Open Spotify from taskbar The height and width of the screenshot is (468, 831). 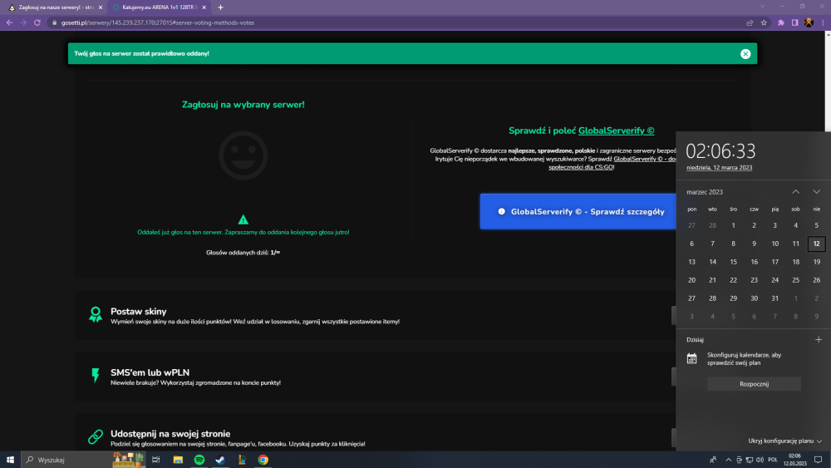coord(199,460)
